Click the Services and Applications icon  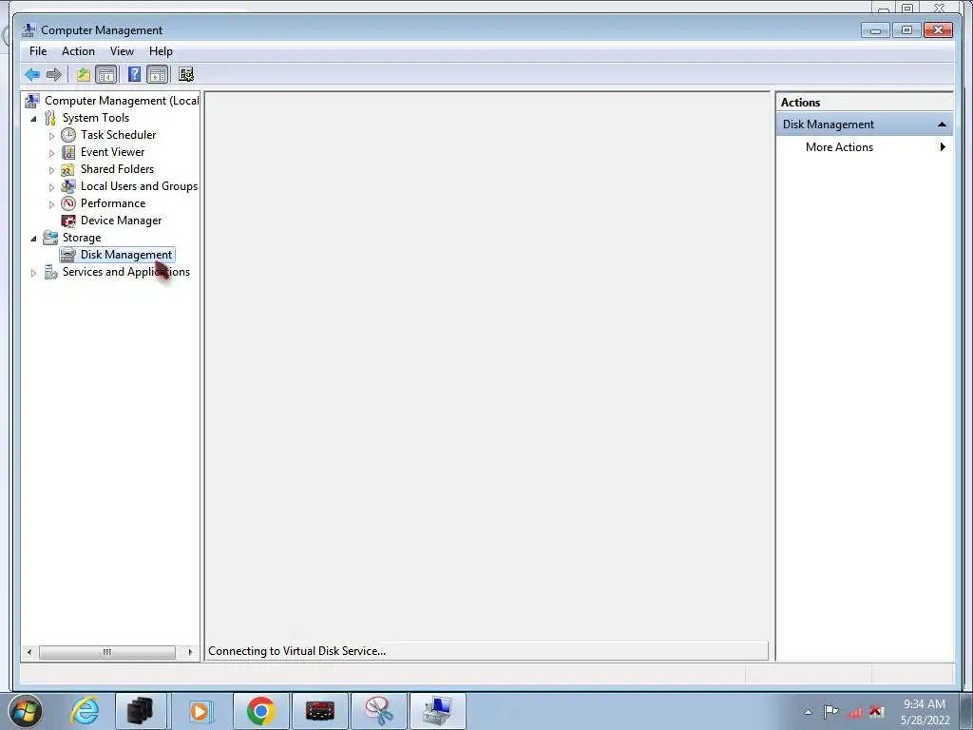click(x=50, y=272)
